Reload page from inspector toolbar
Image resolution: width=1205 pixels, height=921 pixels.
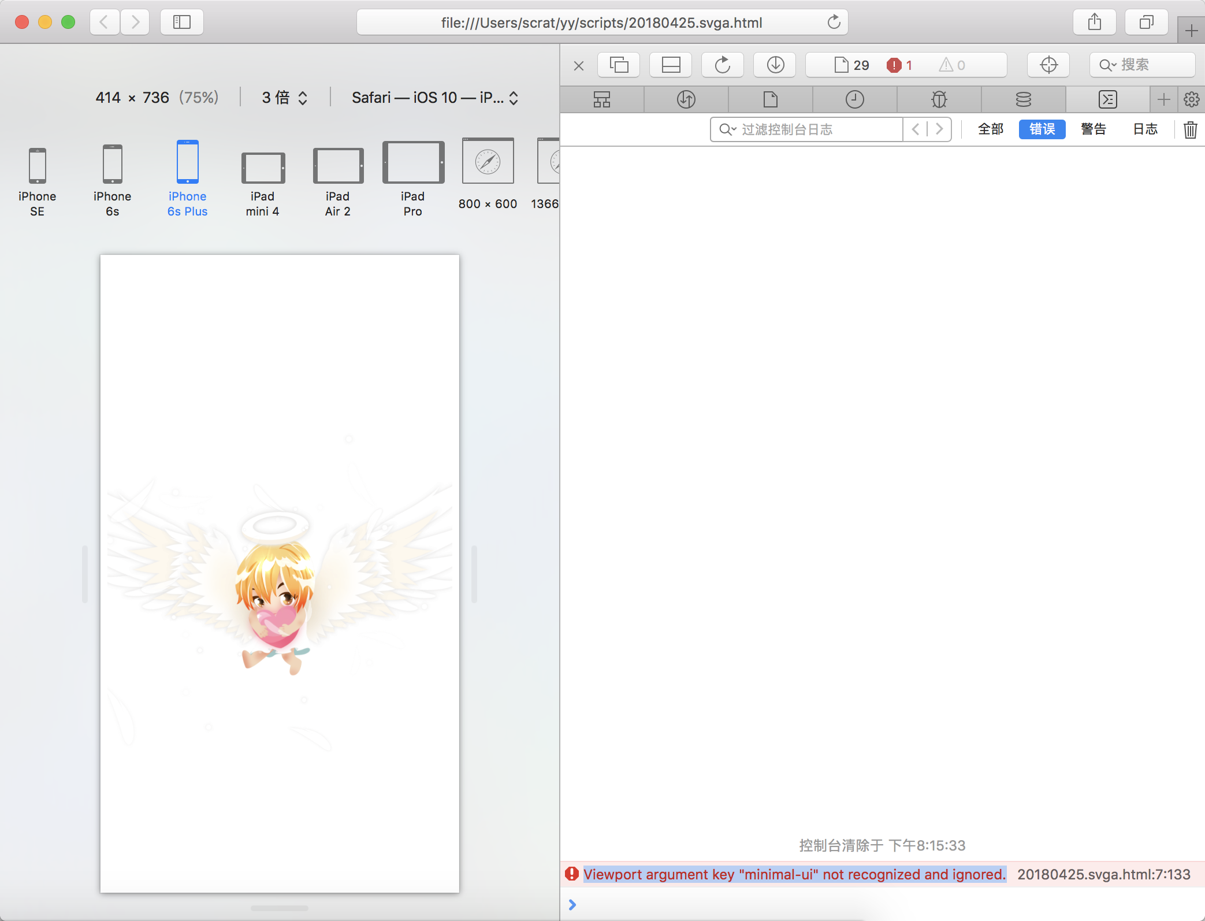pyautogui.click(x=723, y=65)
